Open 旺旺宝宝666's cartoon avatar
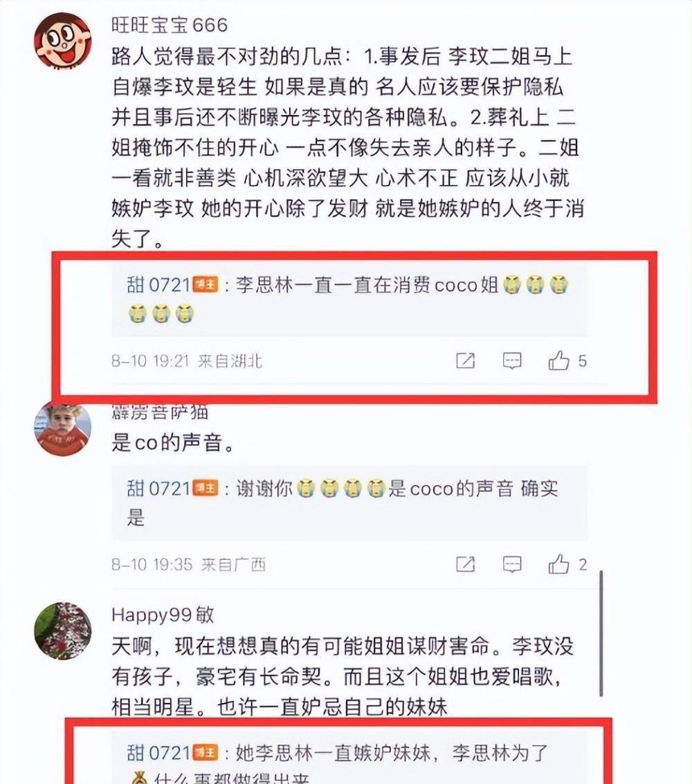This screenshot has height=784, width=692. tap(63, 41)
